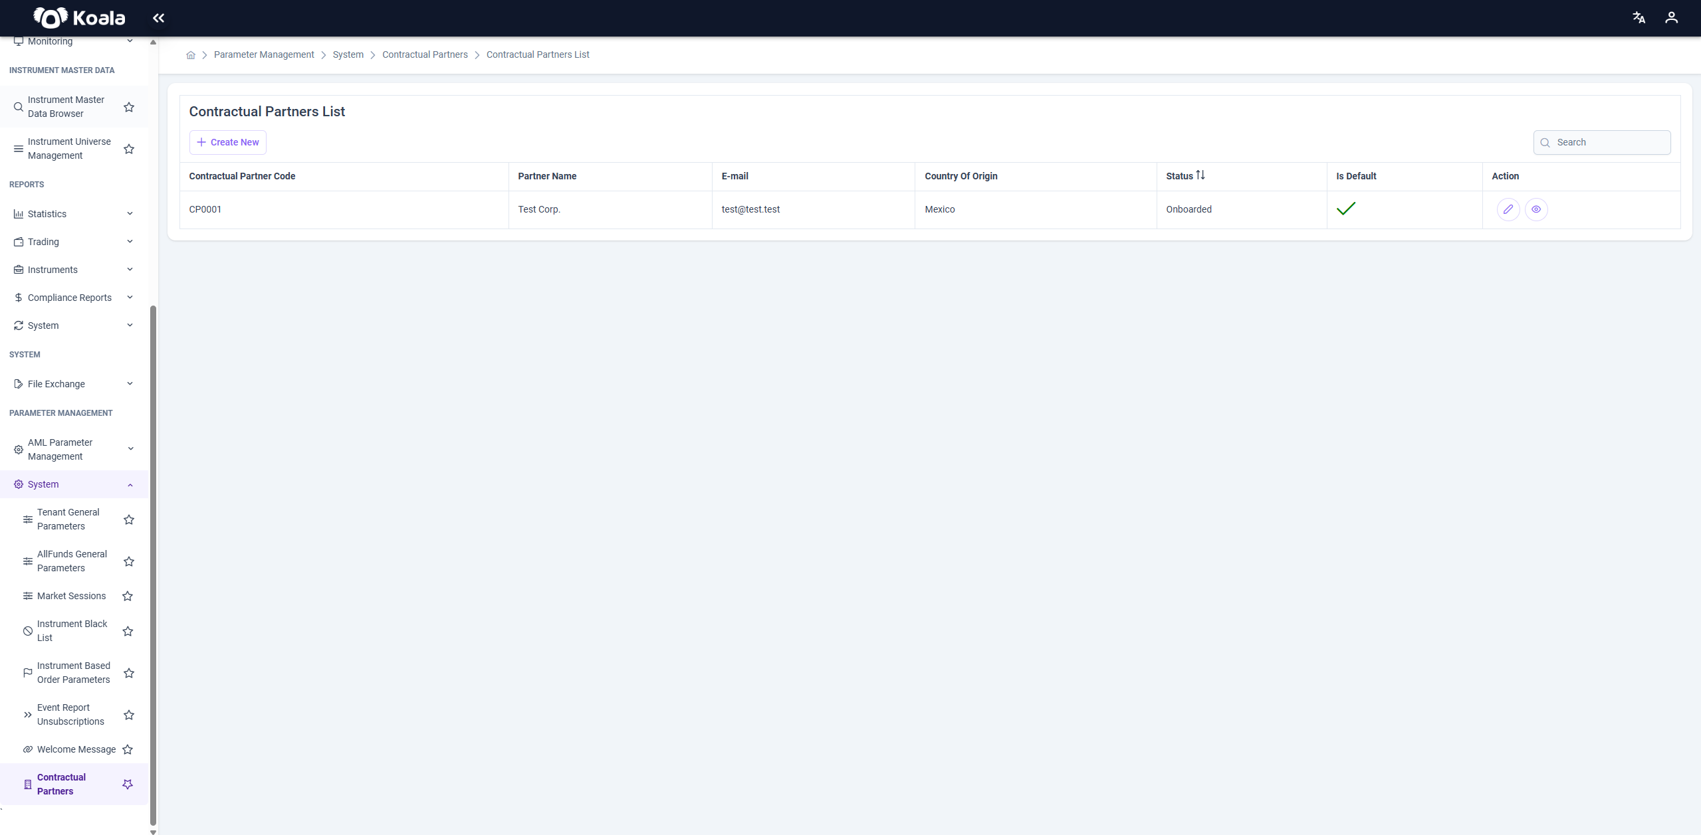Screen dimensions: 1701x835
Task: Click Contractual Partners building icon
Action: tap(28, 785)
